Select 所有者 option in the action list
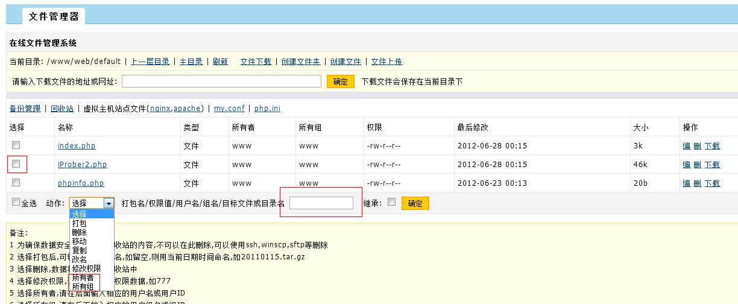The width and height of the screenshot is (738, 304). 83,277
